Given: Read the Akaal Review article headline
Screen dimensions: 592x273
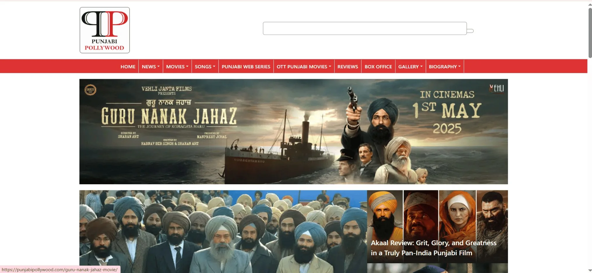Looking at the screenshot, I should 433,248.
